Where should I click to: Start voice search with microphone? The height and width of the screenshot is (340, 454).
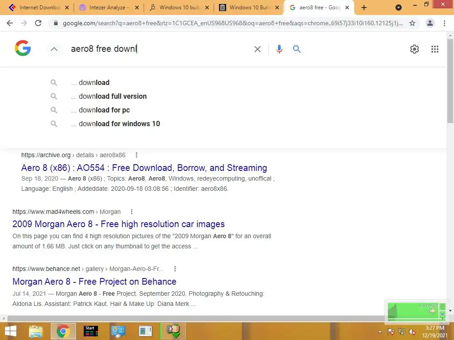[279, 49]
